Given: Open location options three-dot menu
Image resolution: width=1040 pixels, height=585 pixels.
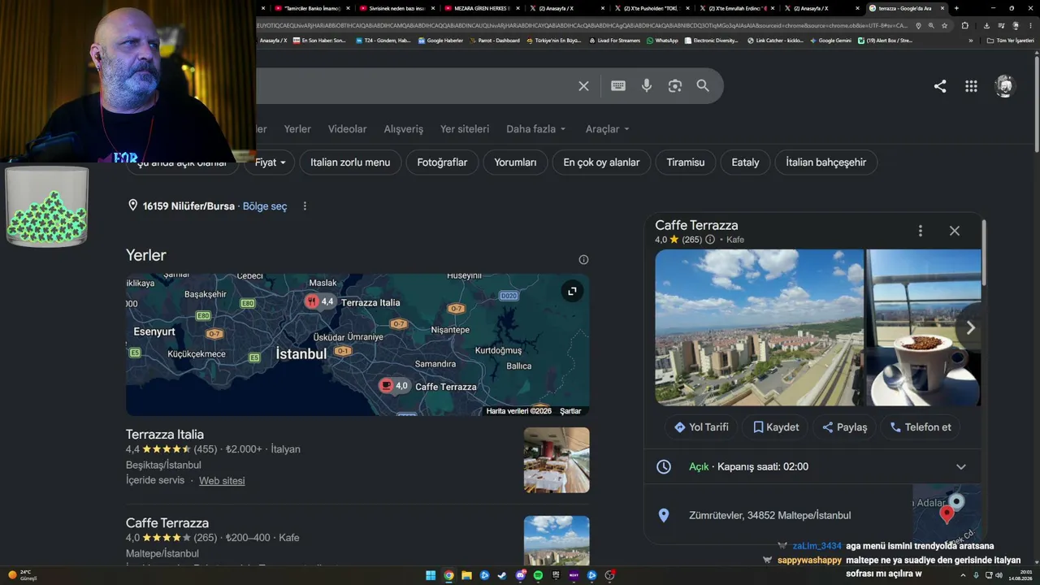Looking at the screenshot, I should click(305, 206).
